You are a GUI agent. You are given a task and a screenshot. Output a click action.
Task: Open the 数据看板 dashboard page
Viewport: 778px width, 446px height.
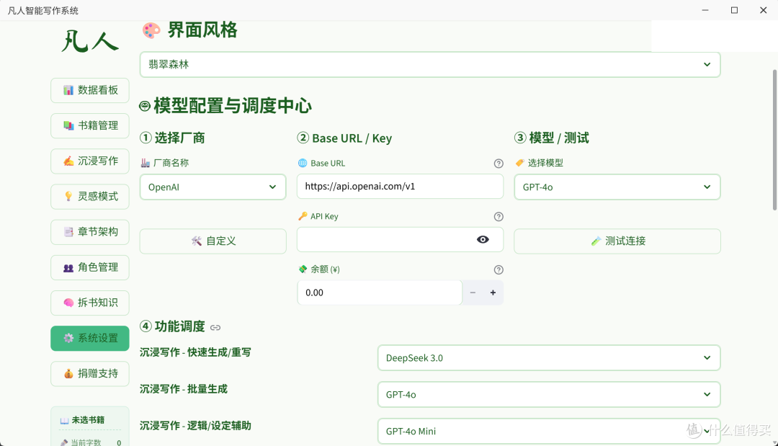coord(90,90)
